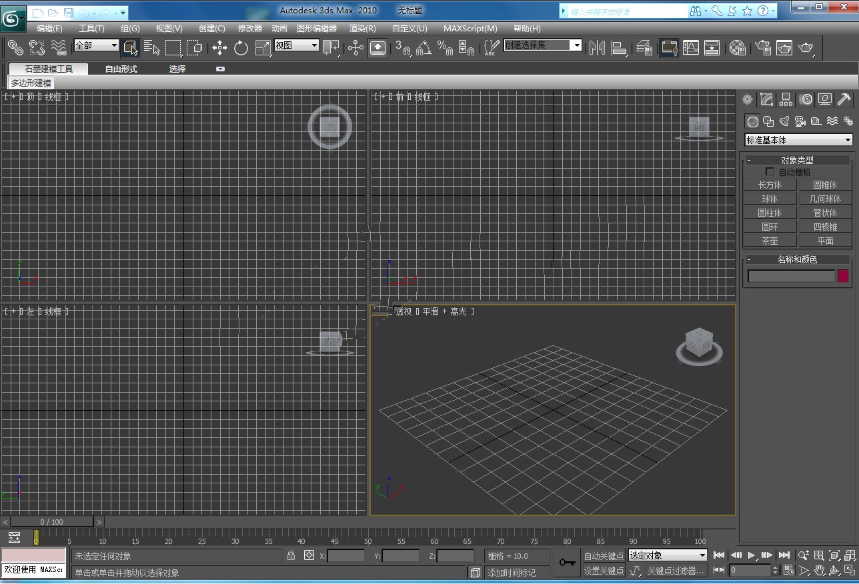Click the 球体 sphere button

770,199
